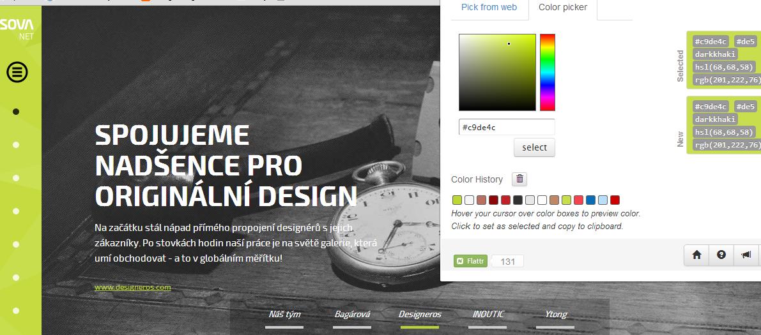Select the light blue history swatch
Viewport: 761px width, 335px height.
603,200
